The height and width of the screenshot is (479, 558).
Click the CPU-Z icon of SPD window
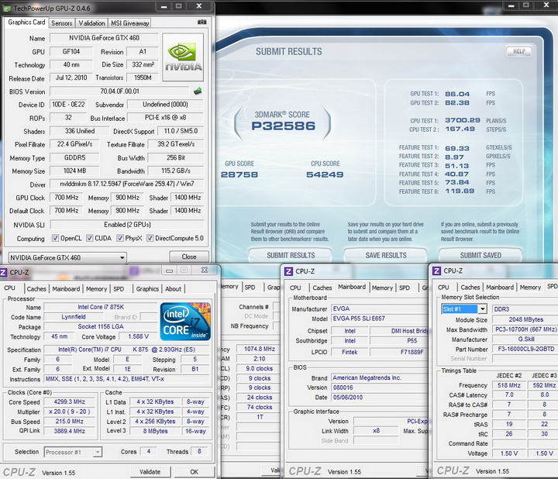436,271
